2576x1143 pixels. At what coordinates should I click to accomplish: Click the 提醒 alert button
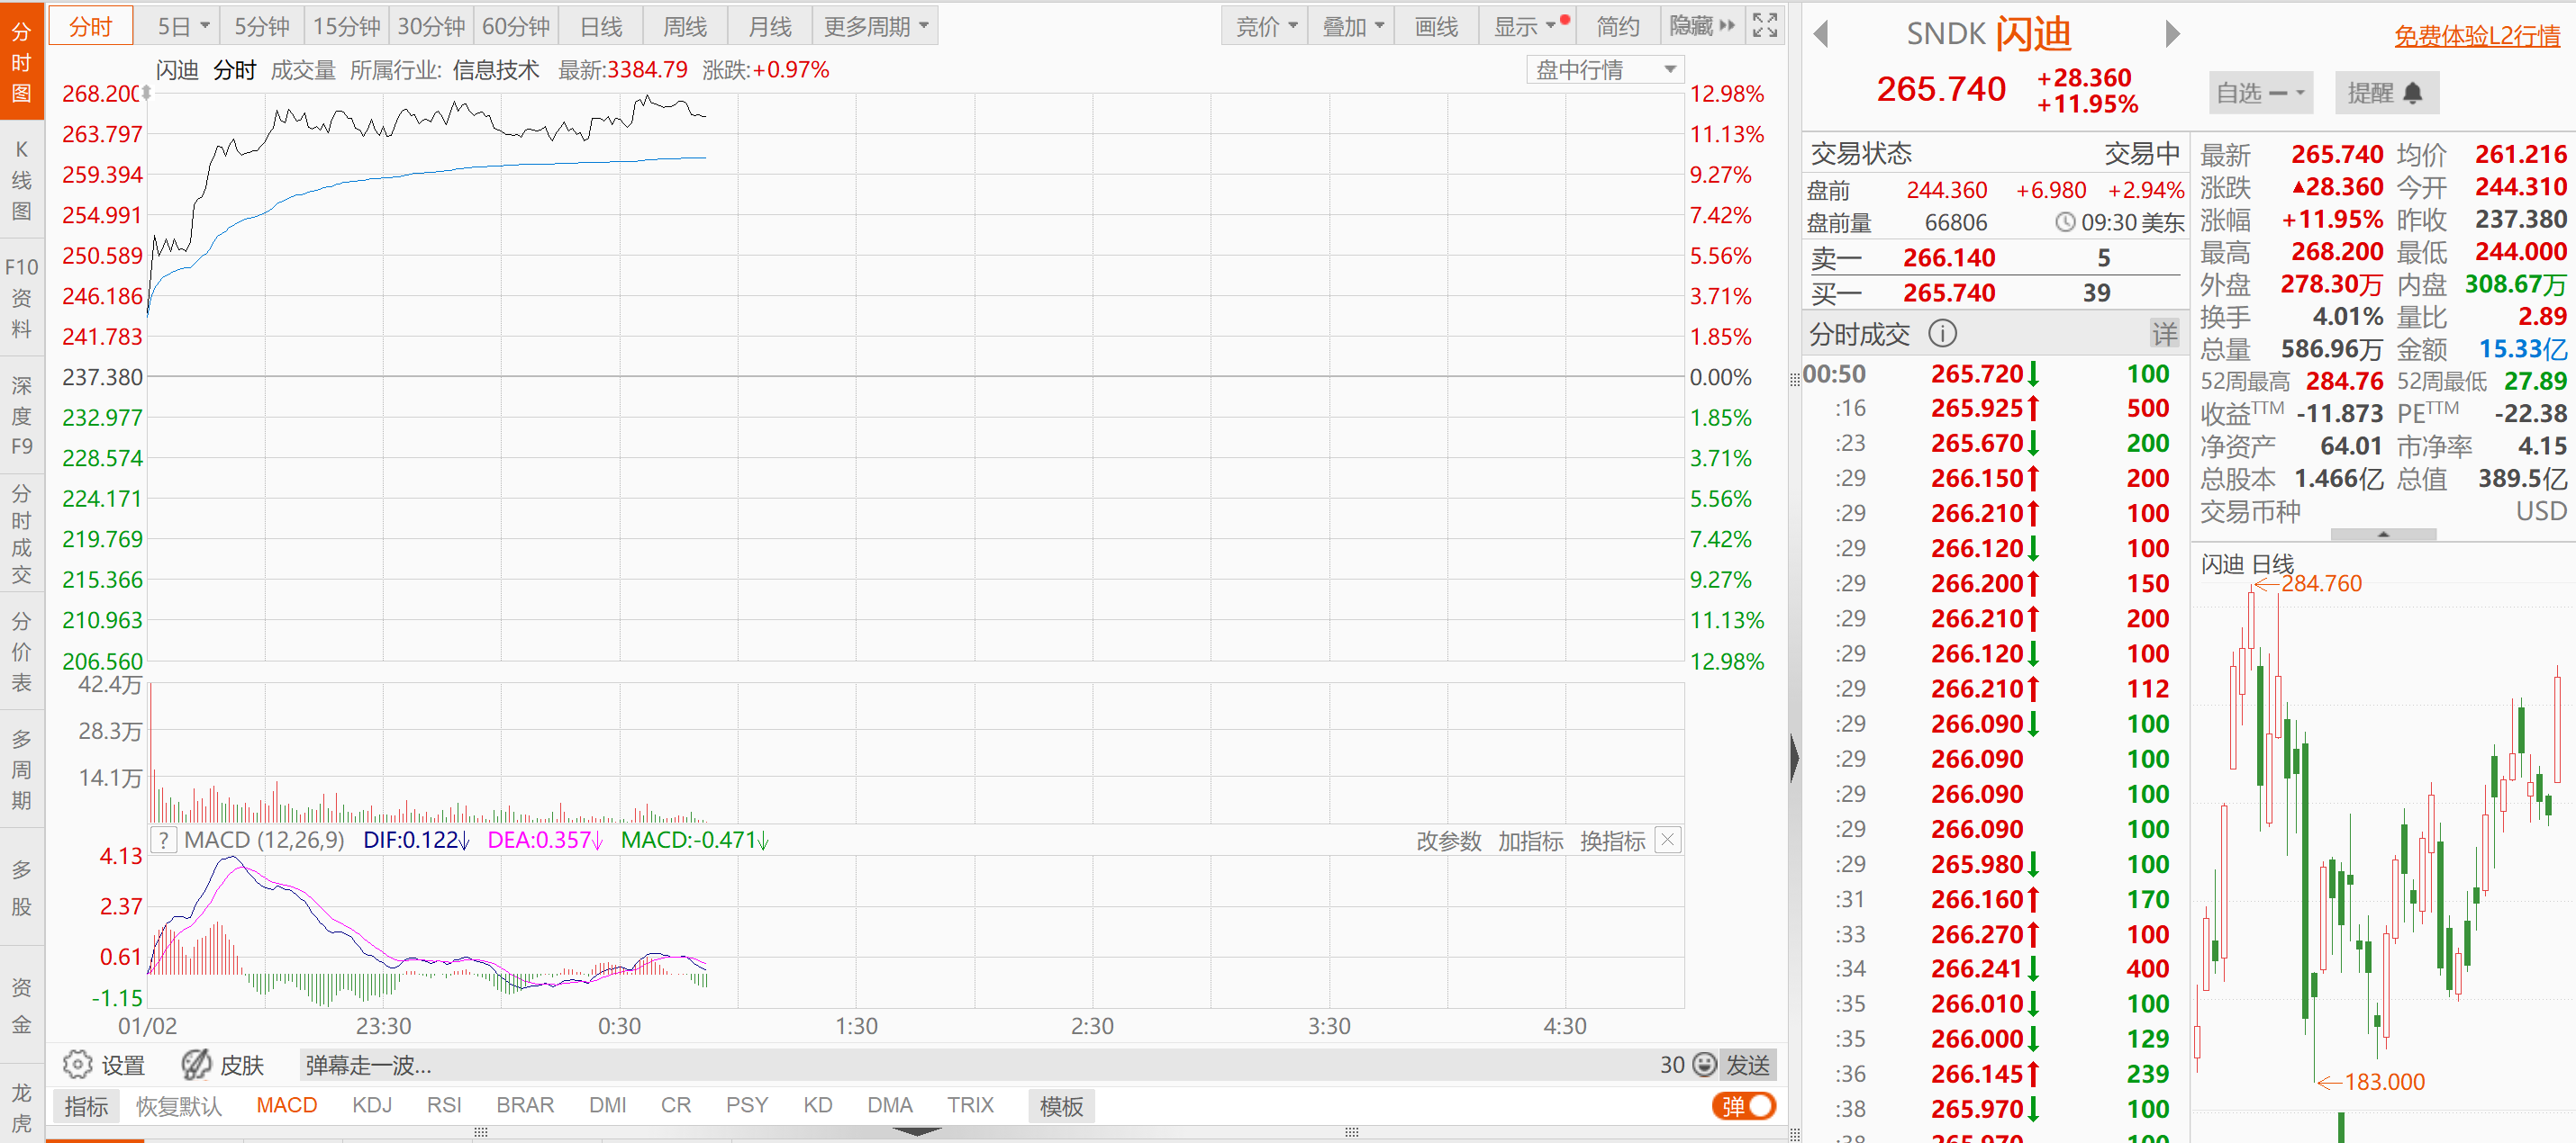tap(2385, 93)
